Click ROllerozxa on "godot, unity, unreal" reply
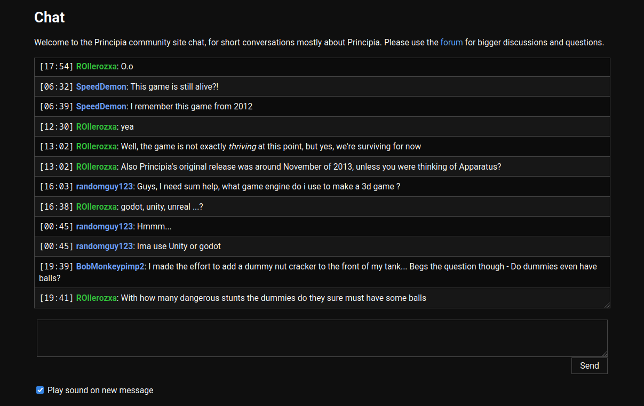 point(97,206)
